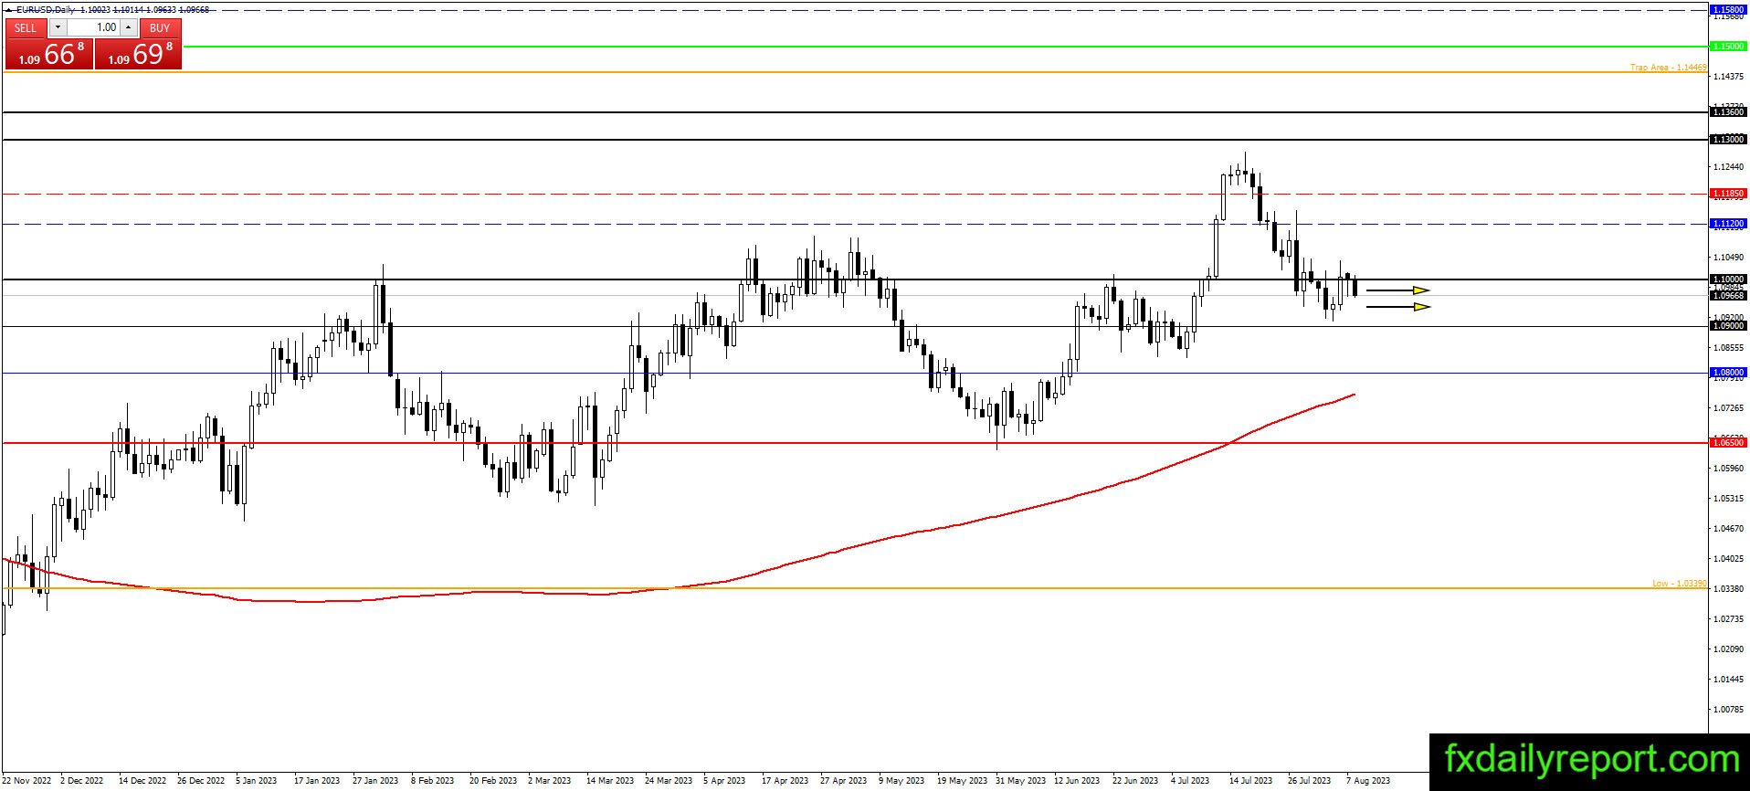
Task: Focus the 1.00 lot size field
Action: click(93, 28)
